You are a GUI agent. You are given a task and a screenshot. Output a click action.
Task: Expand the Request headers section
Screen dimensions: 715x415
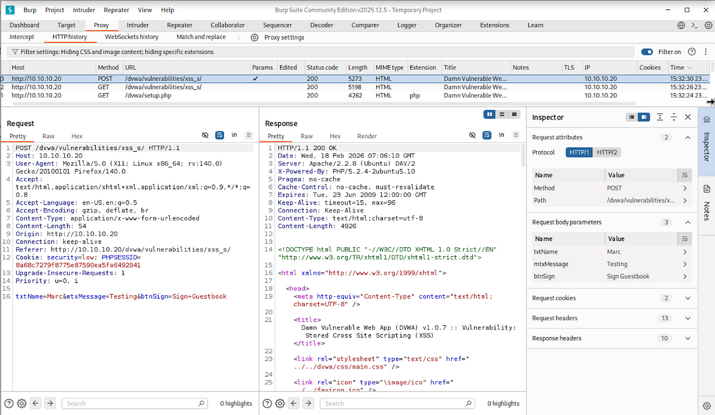pos(687,318)
